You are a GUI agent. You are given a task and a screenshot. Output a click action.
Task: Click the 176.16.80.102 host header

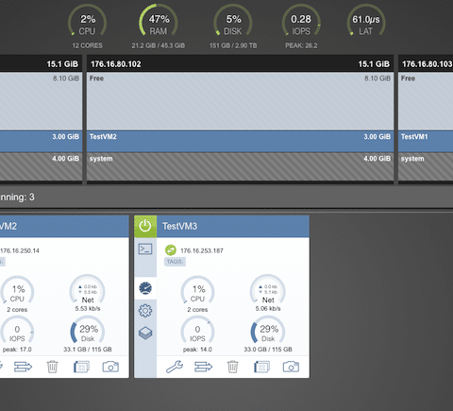click(x=240, y=64)
